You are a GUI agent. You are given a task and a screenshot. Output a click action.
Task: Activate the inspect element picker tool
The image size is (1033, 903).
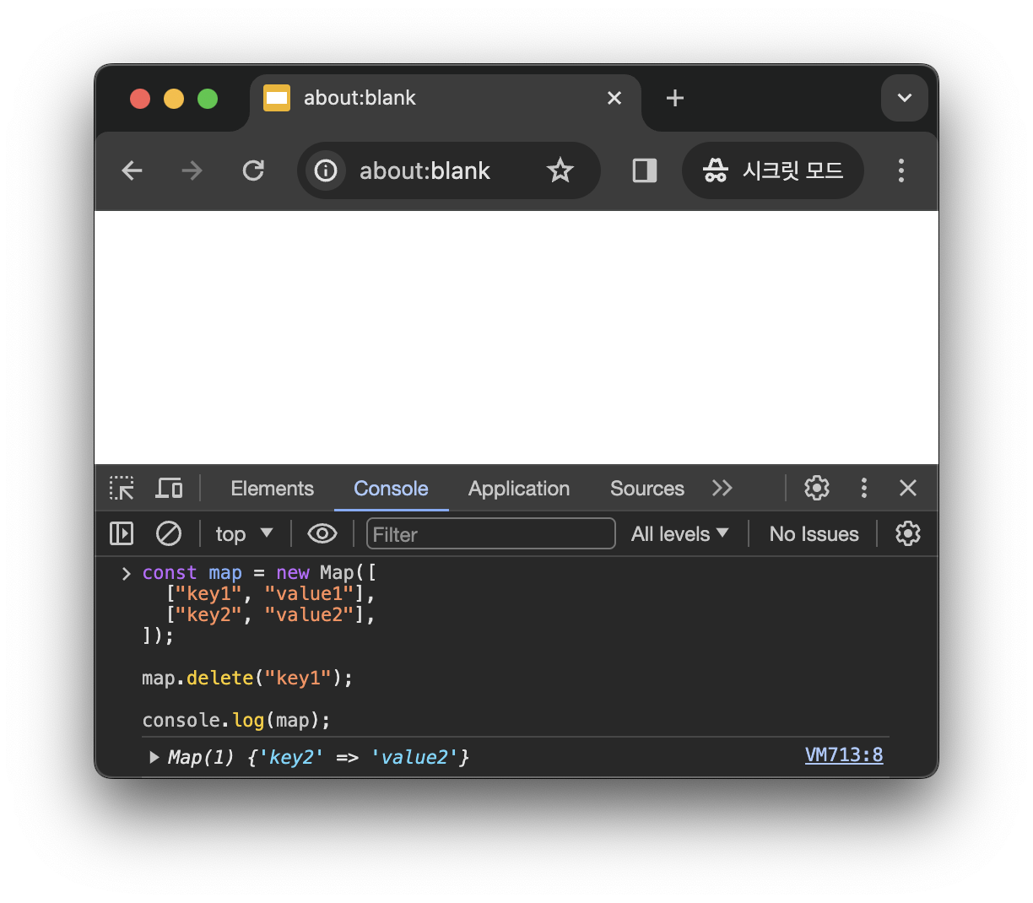coord(122,488)
